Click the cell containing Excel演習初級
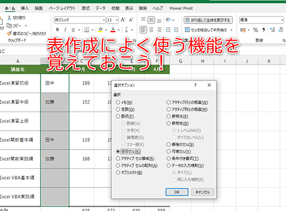The image size is (286, 211). point(20,83)
